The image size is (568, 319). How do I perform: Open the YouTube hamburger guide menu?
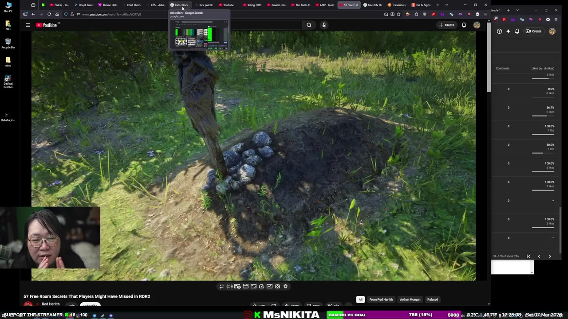[28, 25]
